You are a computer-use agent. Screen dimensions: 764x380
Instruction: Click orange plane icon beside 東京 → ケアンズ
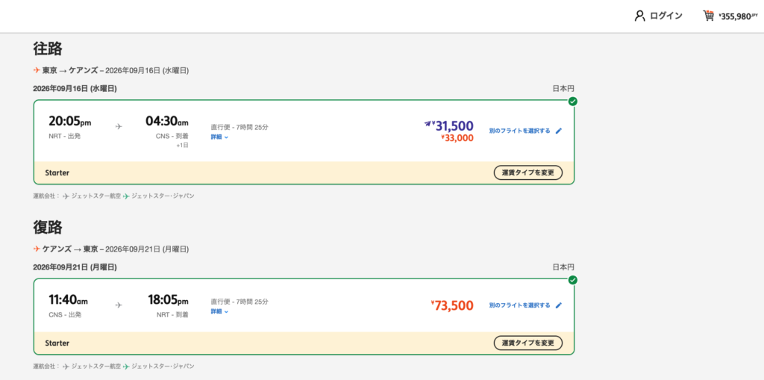coord(37,70)
